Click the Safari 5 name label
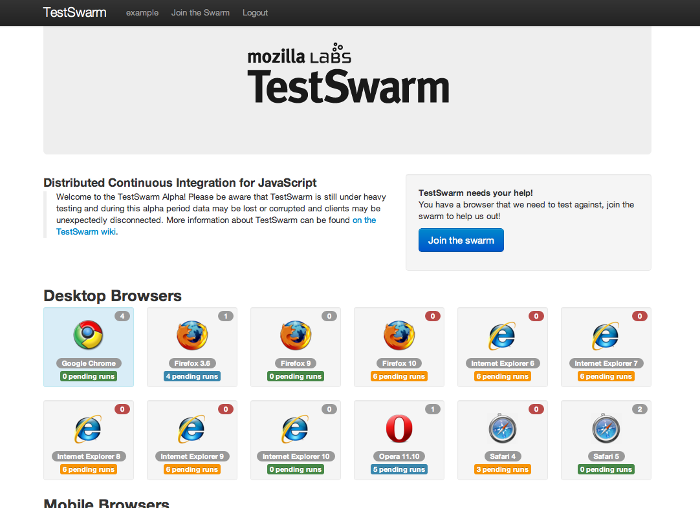700x508 pixels. [606, 456]
